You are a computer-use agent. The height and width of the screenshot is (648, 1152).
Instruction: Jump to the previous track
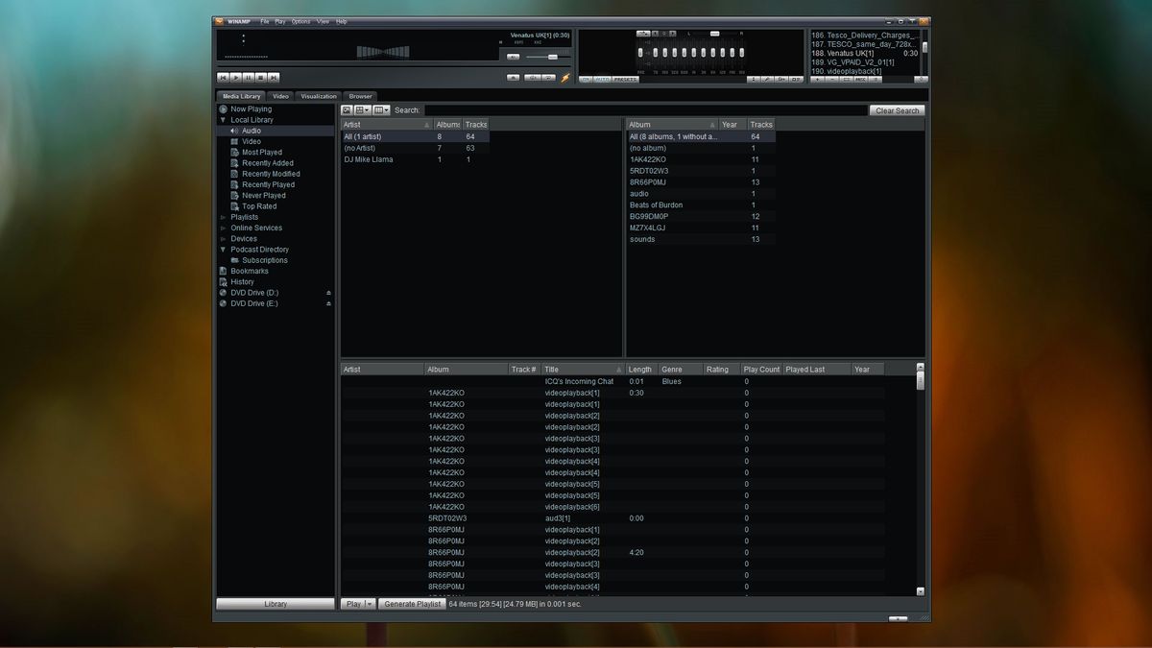click(x=223, y=79)
